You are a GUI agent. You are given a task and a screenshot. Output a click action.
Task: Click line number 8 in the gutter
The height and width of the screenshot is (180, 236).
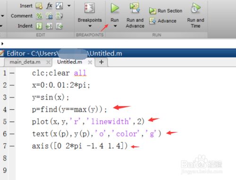pos(5,158)
